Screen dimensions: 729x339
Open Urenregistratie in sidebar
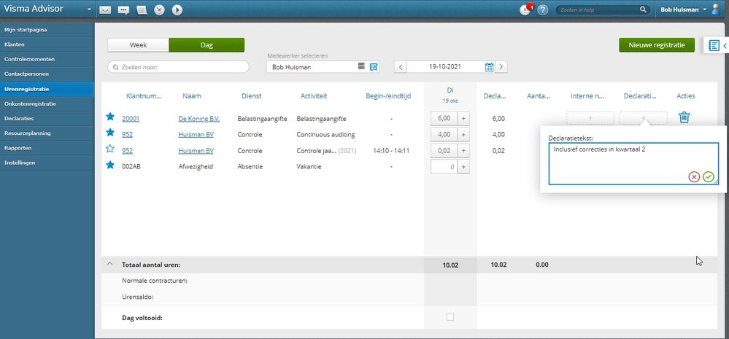coord(47,89)
